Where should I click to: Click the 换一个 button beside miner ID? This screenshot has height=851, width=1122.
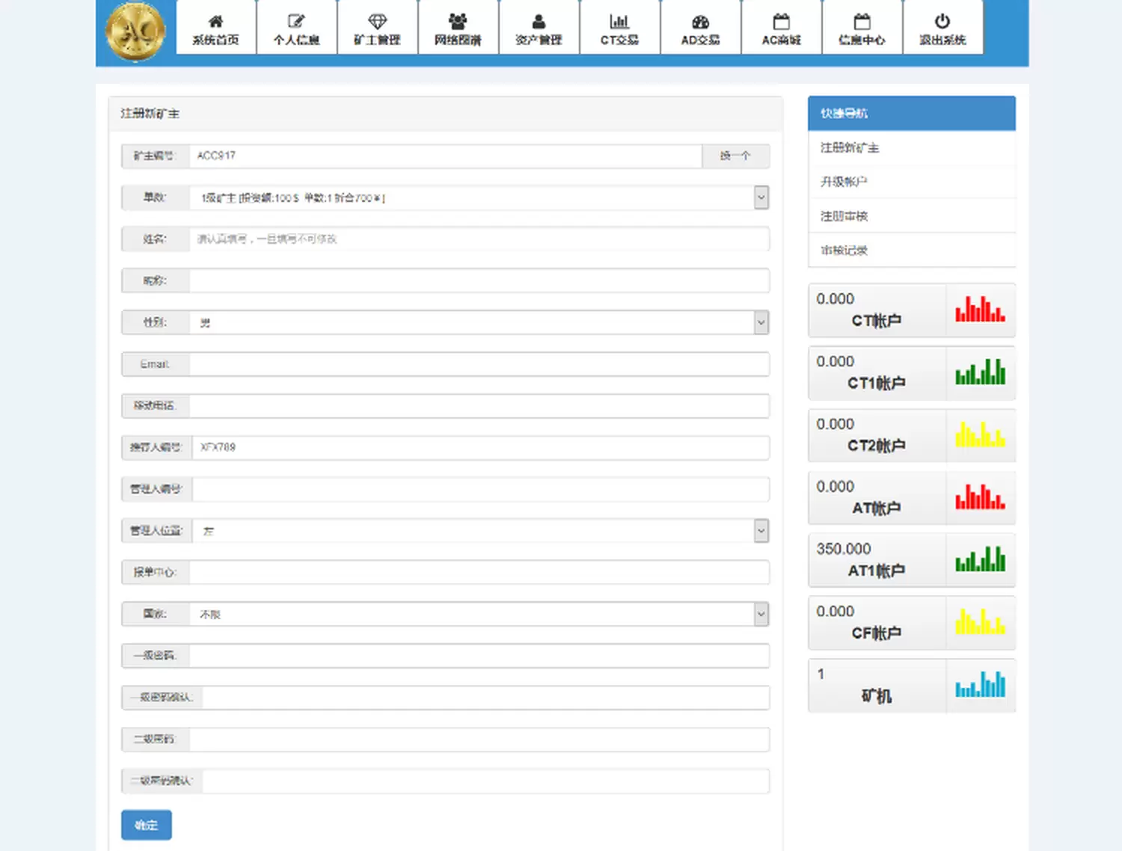coord(735,156)
